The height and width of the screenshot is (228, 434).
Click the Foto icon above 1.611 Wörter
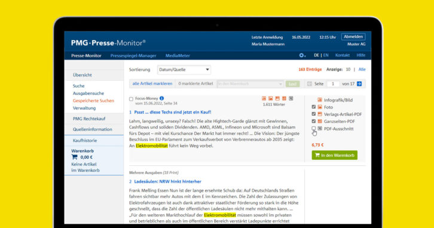[x=270, y=98]
